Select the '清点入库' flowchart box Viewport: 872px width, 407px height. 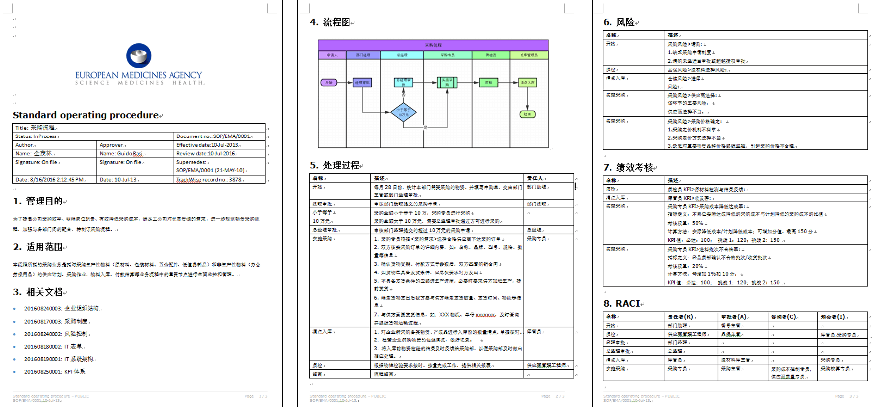tap(527, 83)
